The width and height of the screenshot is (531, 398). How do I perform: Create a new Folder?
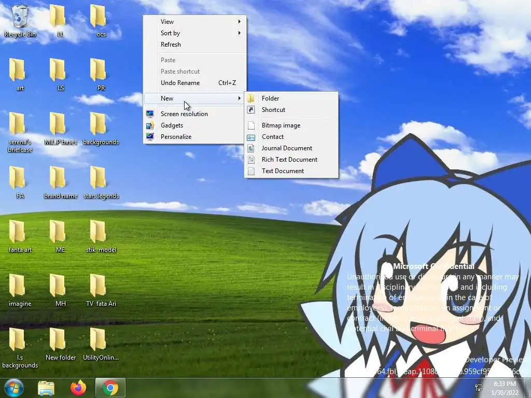291,98
